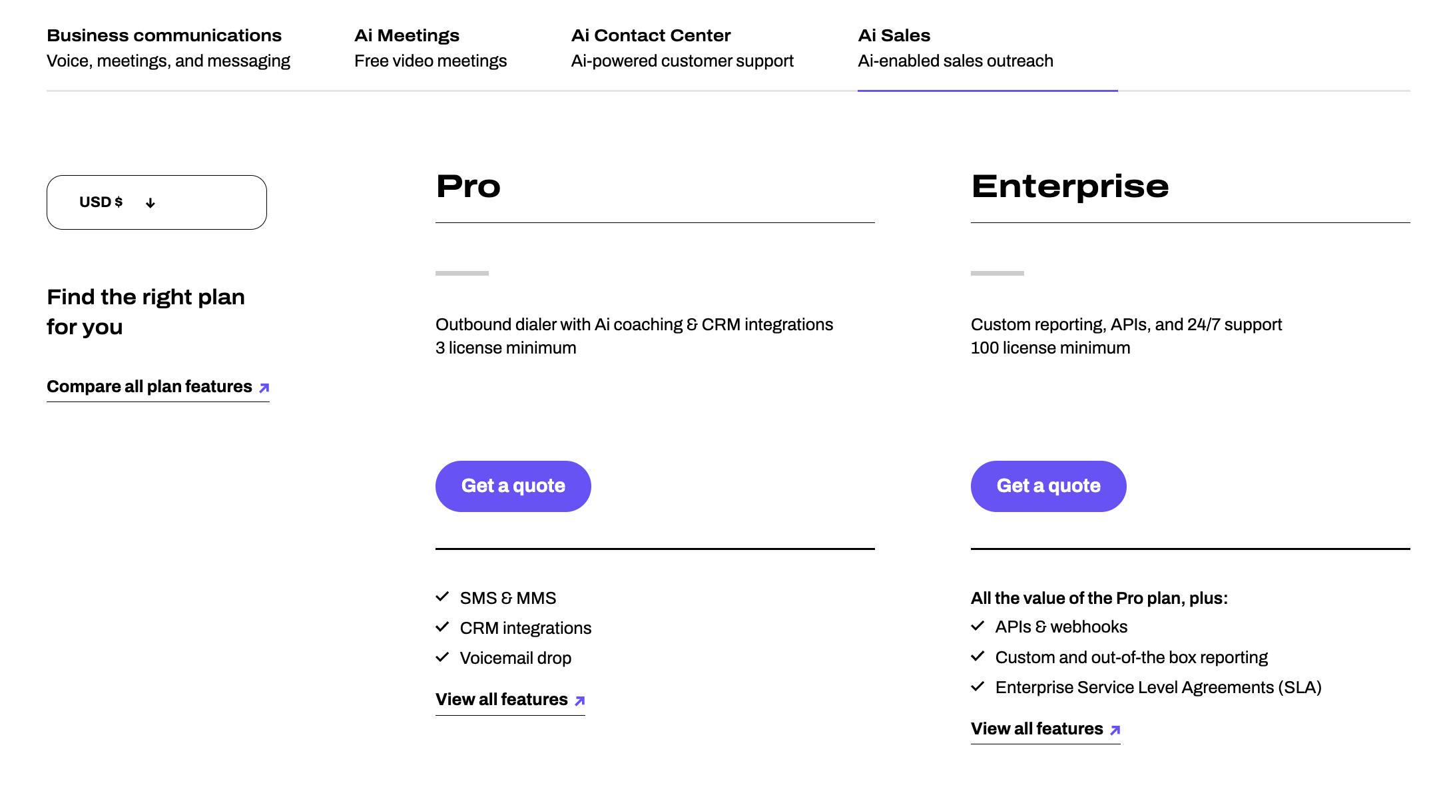Click the 'All the value of the Pro plan, plus:' text
Screen dimensions: 1445x795
1099,598
